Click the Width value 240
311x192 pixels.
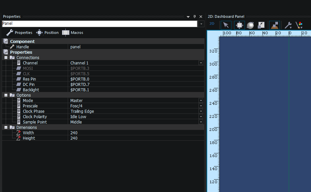tap(74, 133)
